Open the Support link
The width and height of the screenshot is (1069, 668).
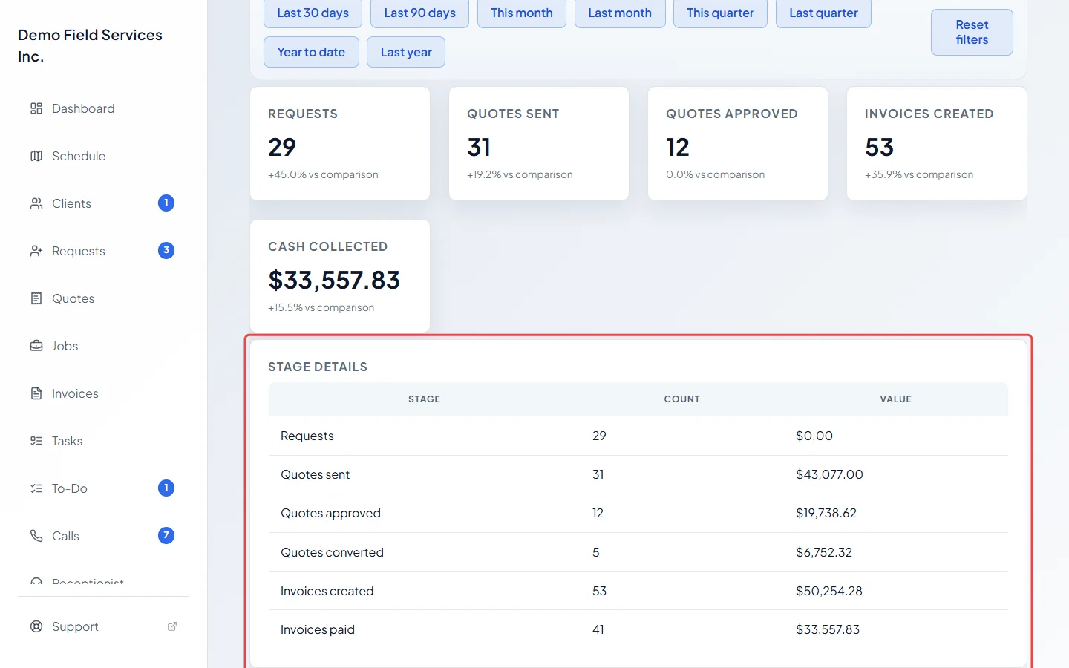(103, 626)
